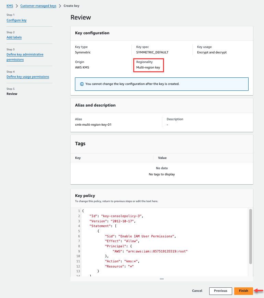Click the Alias and description heading
264x298 pixels.
[x=95, y=105]
